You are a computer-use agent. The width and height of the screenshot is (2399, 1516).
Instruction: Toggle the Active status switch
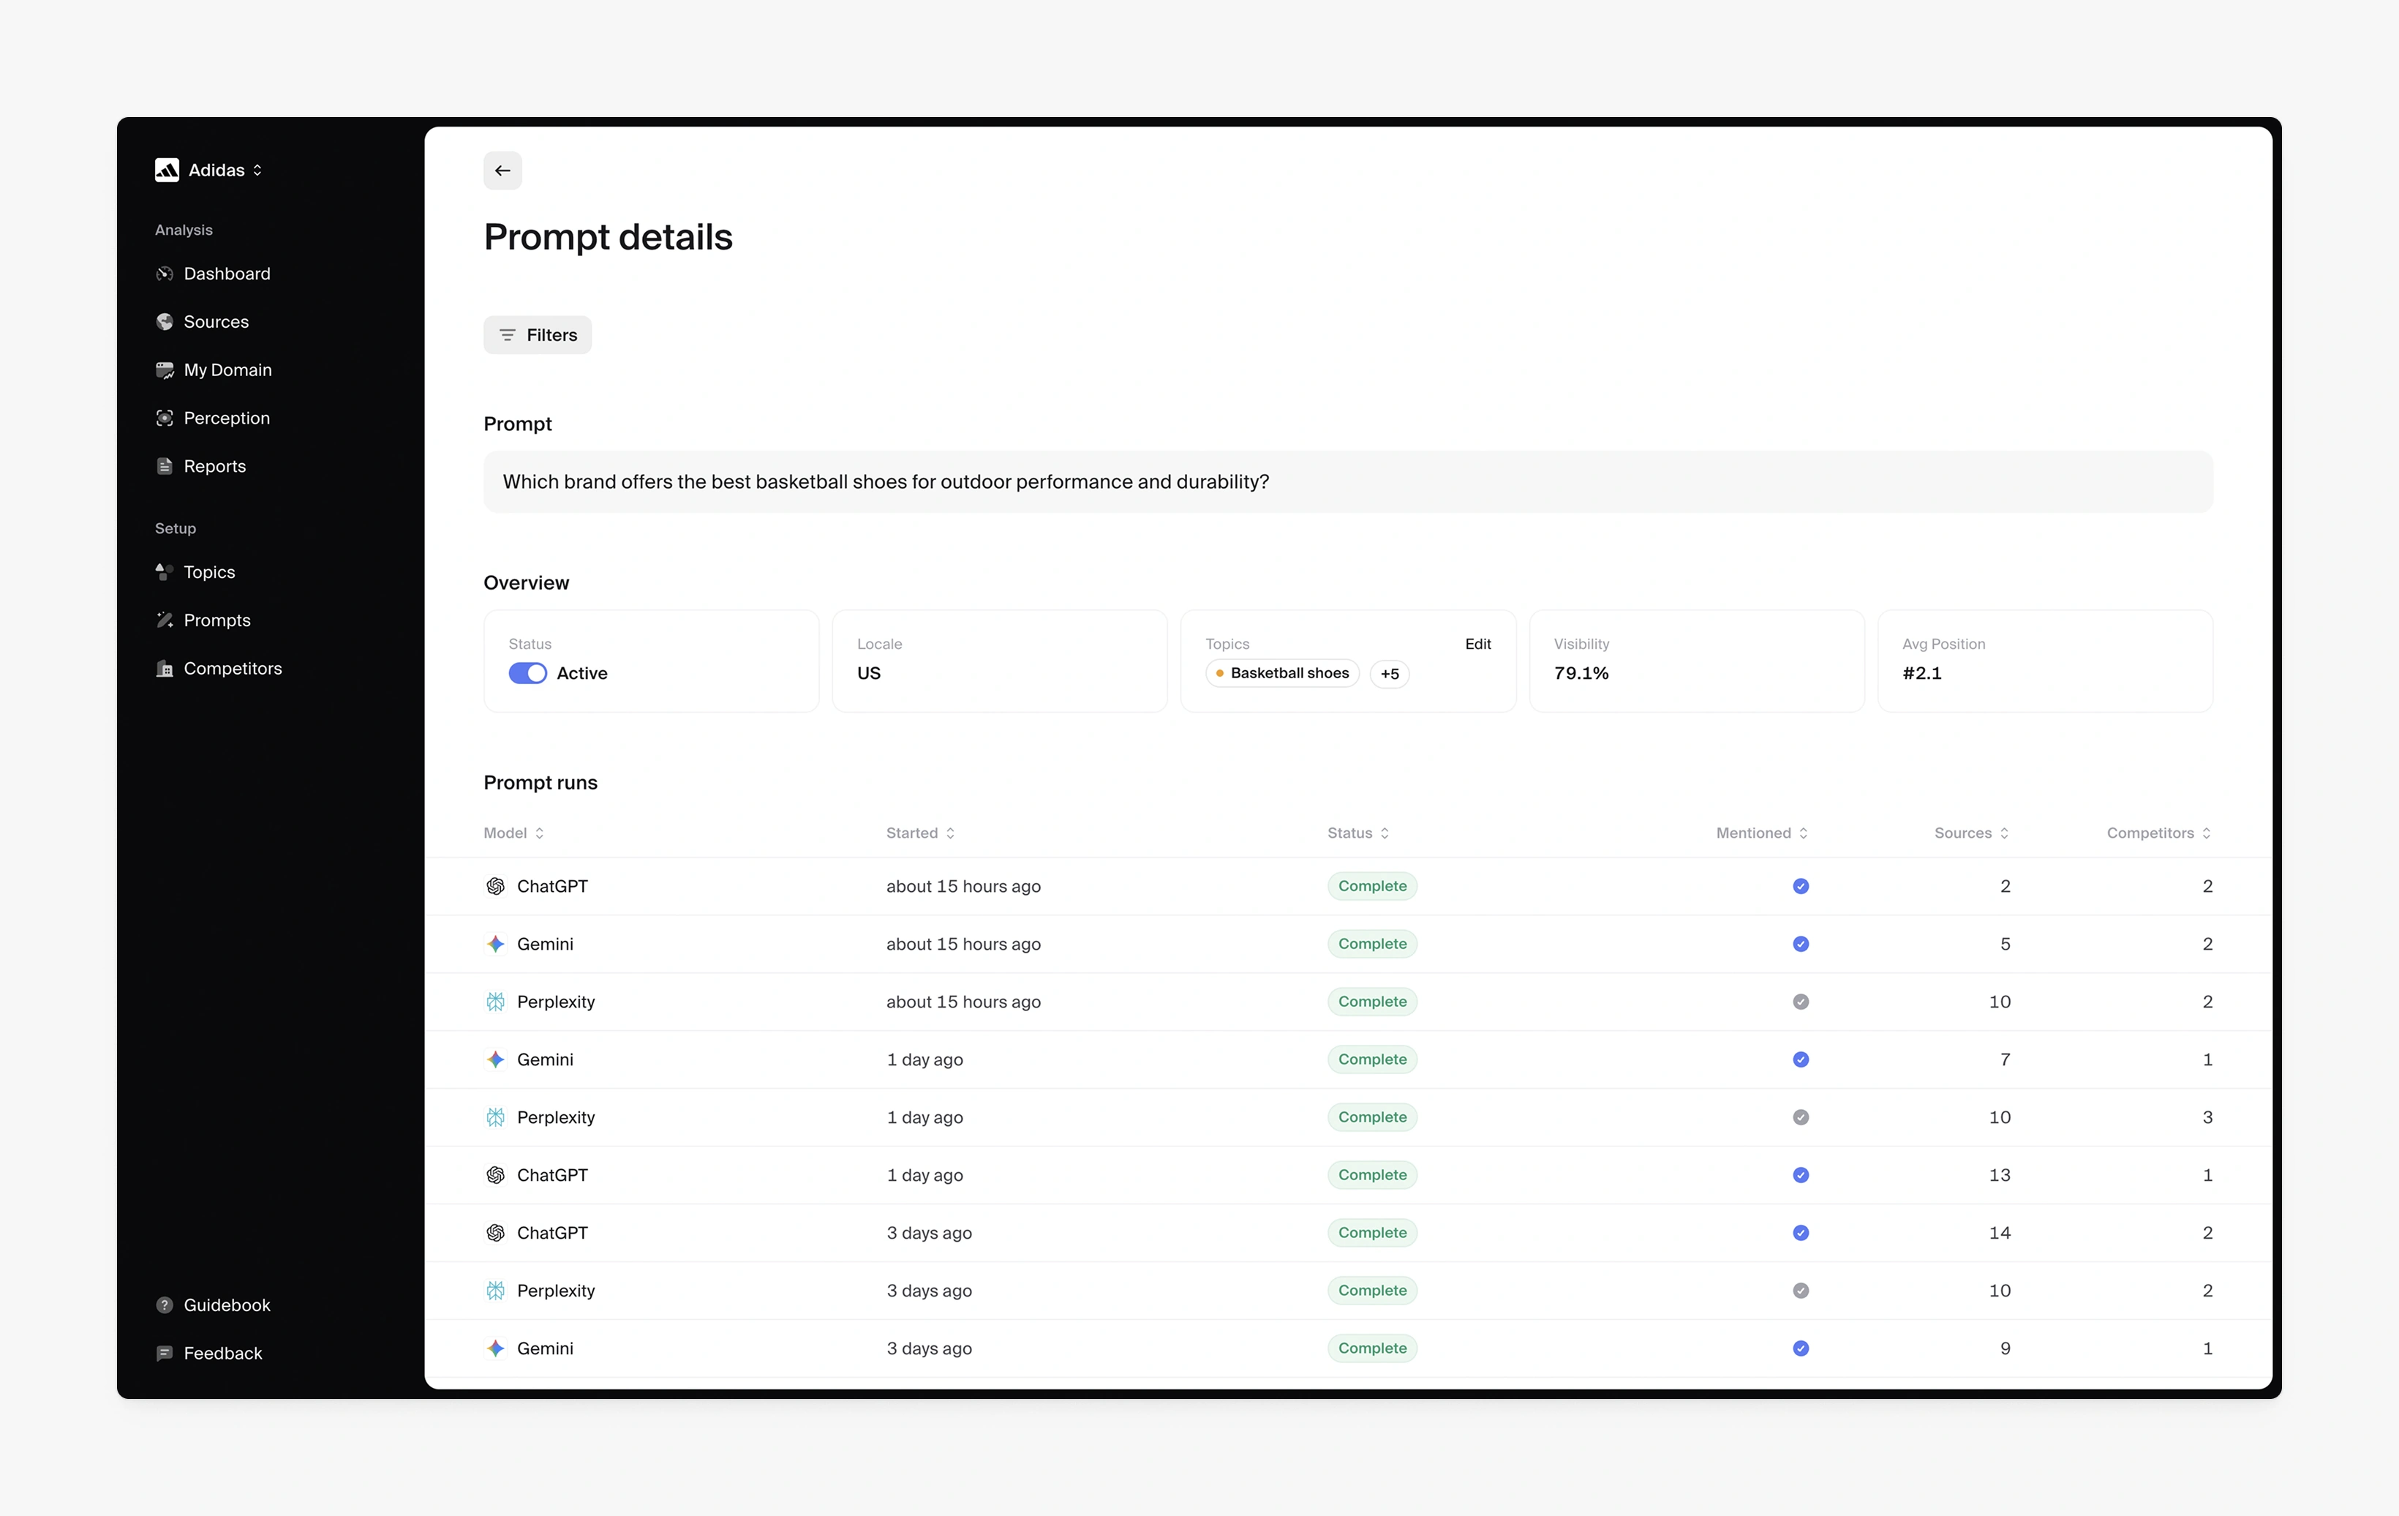(x=527, y=673)
